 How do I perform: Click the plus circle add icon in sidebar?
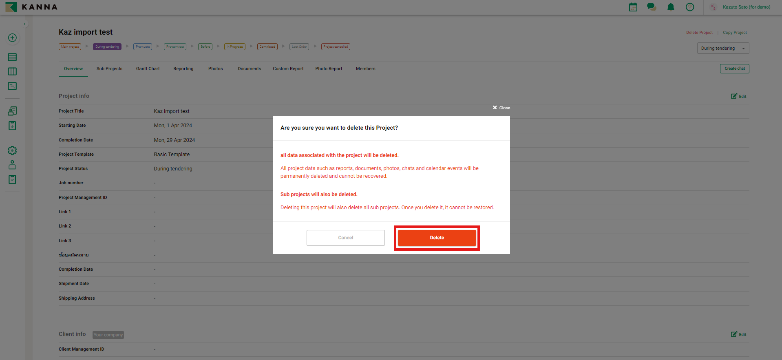pos(12,38)
